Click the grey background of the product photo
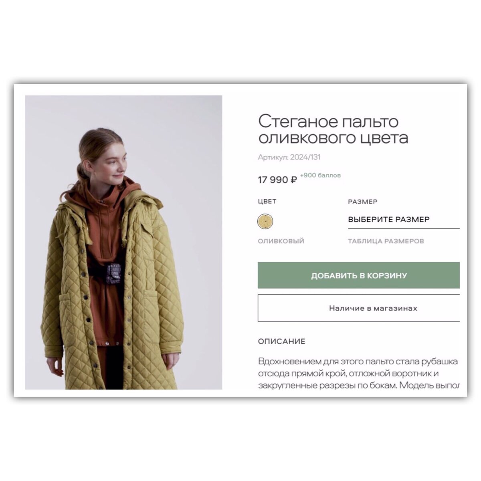The width and height of the screenshot is (481, 481). [x=188, y=140]
